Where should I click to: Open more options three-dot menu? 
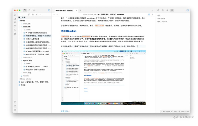click(x=152, y=15)
